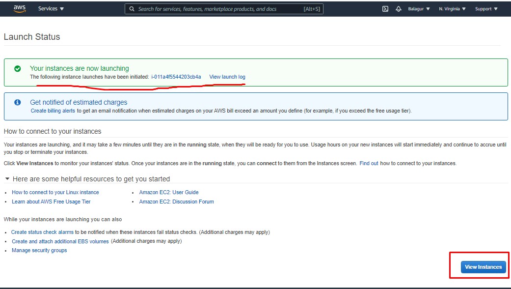The height and width of the screenshot is (289, 511).
Task: Open Amazon EC2: User Guide link
Action: point(168,192)
